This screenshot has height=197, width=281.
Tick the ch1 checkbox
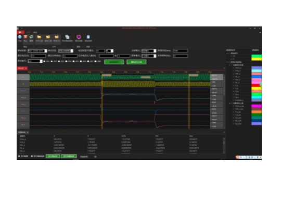pyautogui.click(x=44, y=61)
